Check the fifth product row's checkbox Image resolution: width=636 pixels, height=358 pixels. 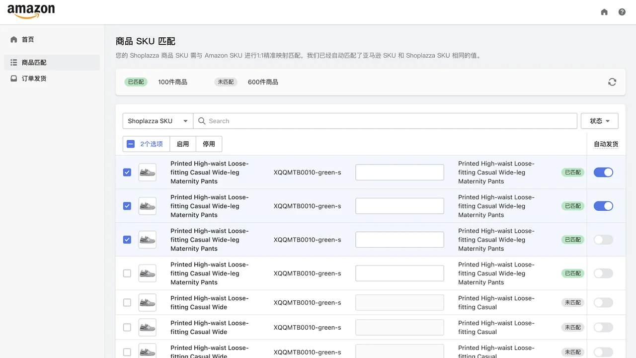(x=127, y=302)
